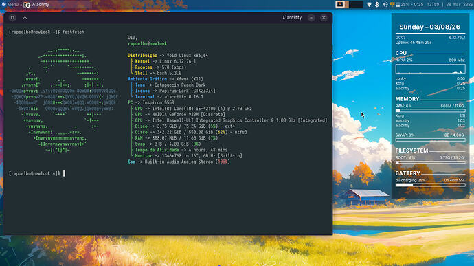Click the Distribuição Void Linux line
This screenshot has width=474, height=266.
click(168, 56)
